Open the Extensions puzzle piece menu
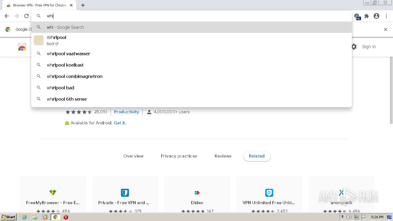393x221 pixels. click(x=367, y=16)
